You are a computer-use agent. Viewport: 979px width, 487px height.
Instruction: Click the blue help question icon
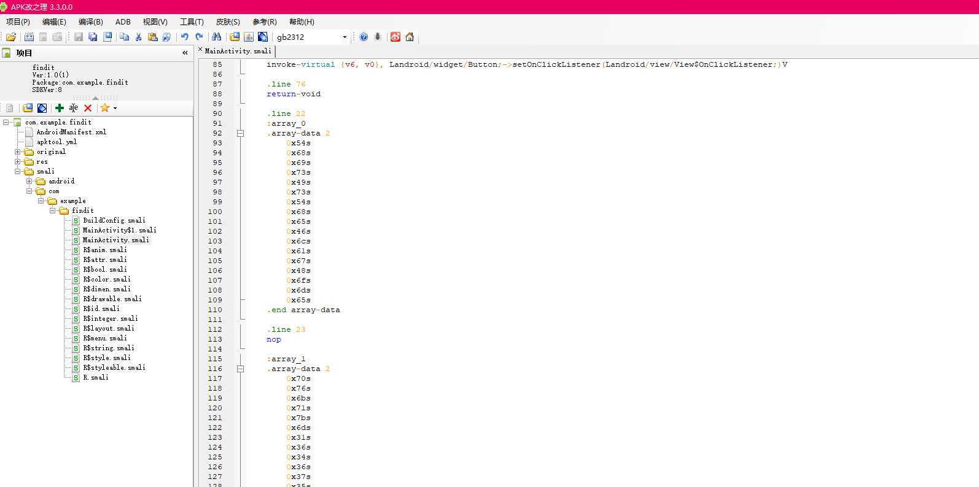click(364, 37)
